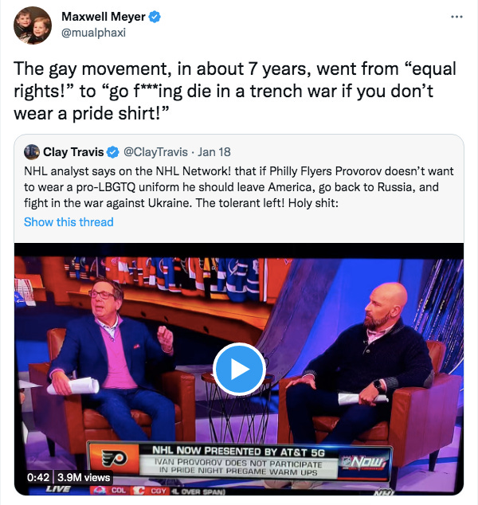Click the quoted tweet text body

point(239,187)
